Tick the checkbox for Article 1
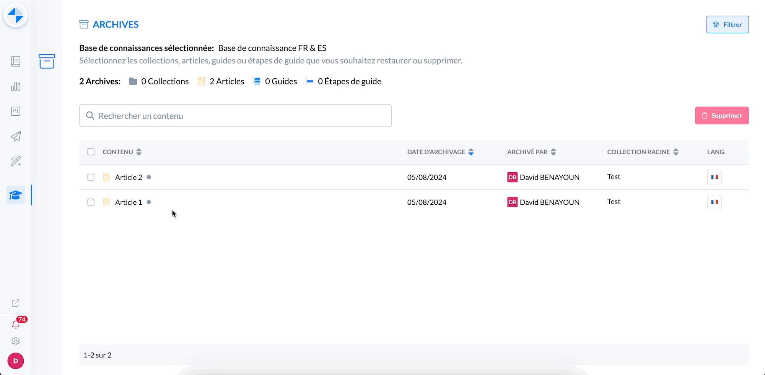765x375 pixels. (x=91, y=202)
